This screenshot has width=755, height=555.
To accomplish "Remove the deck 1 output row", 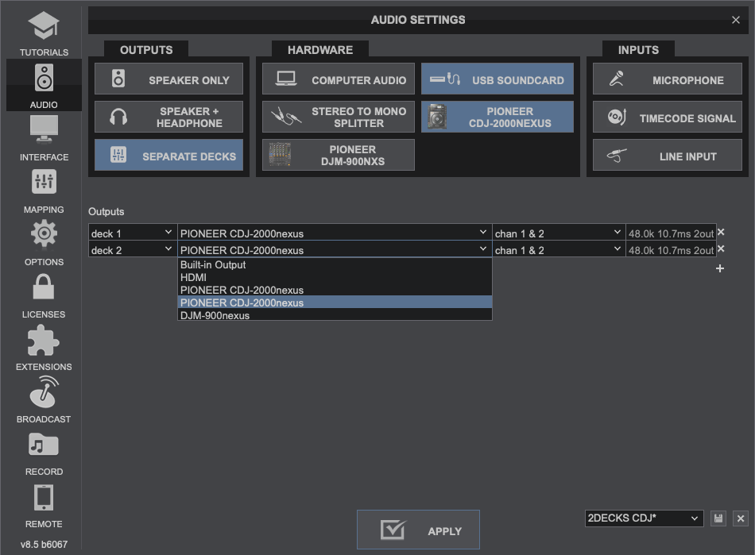I will click(x=721, y=233).
